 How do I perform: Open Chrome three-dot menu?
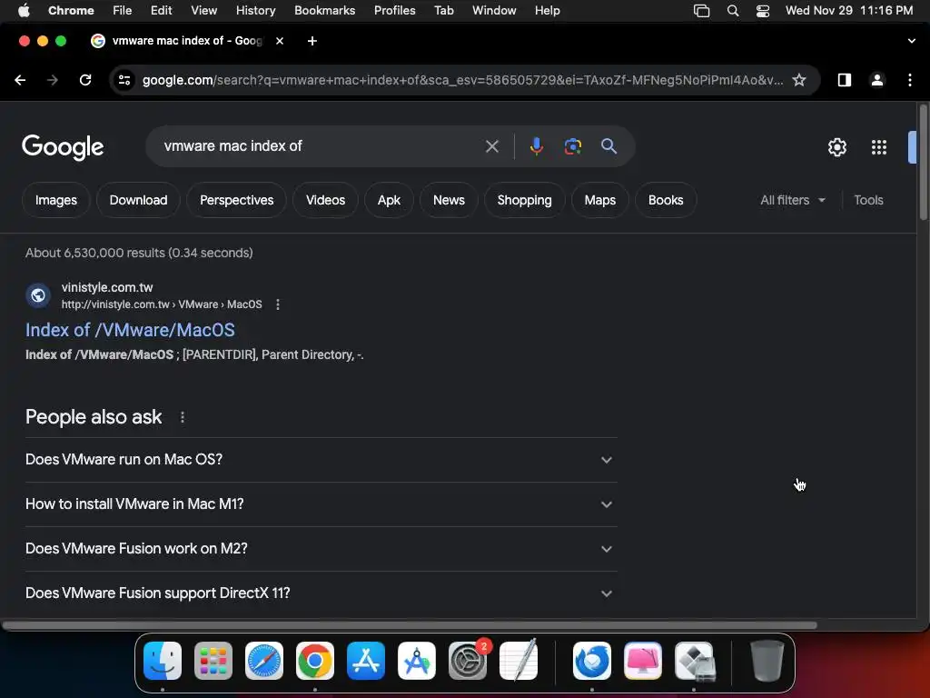[910, 80]
